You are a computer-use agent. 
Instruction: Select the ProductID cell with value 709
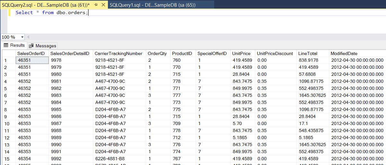(176, 123)
